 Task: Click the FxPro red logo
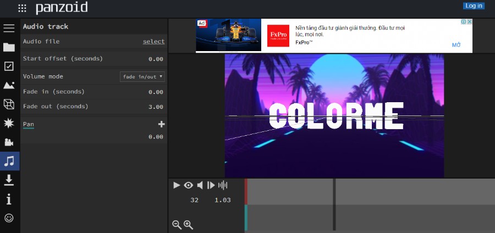point(278,36)
